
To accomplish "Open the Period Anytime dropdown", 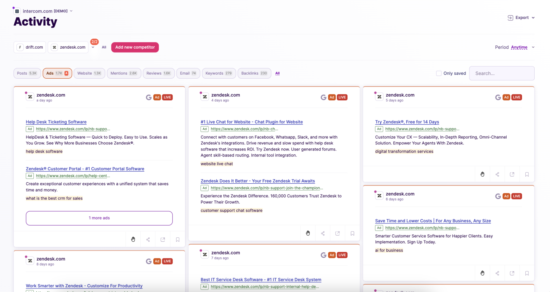I will point(520,47).
